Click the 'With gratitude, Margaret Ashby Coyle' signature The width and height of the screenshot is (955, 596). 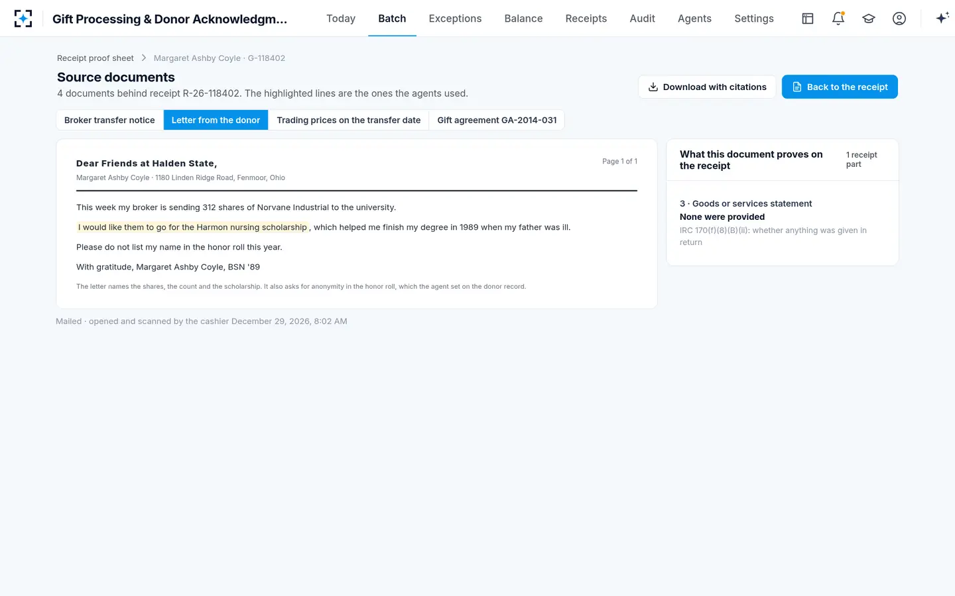tap(168, 267)
